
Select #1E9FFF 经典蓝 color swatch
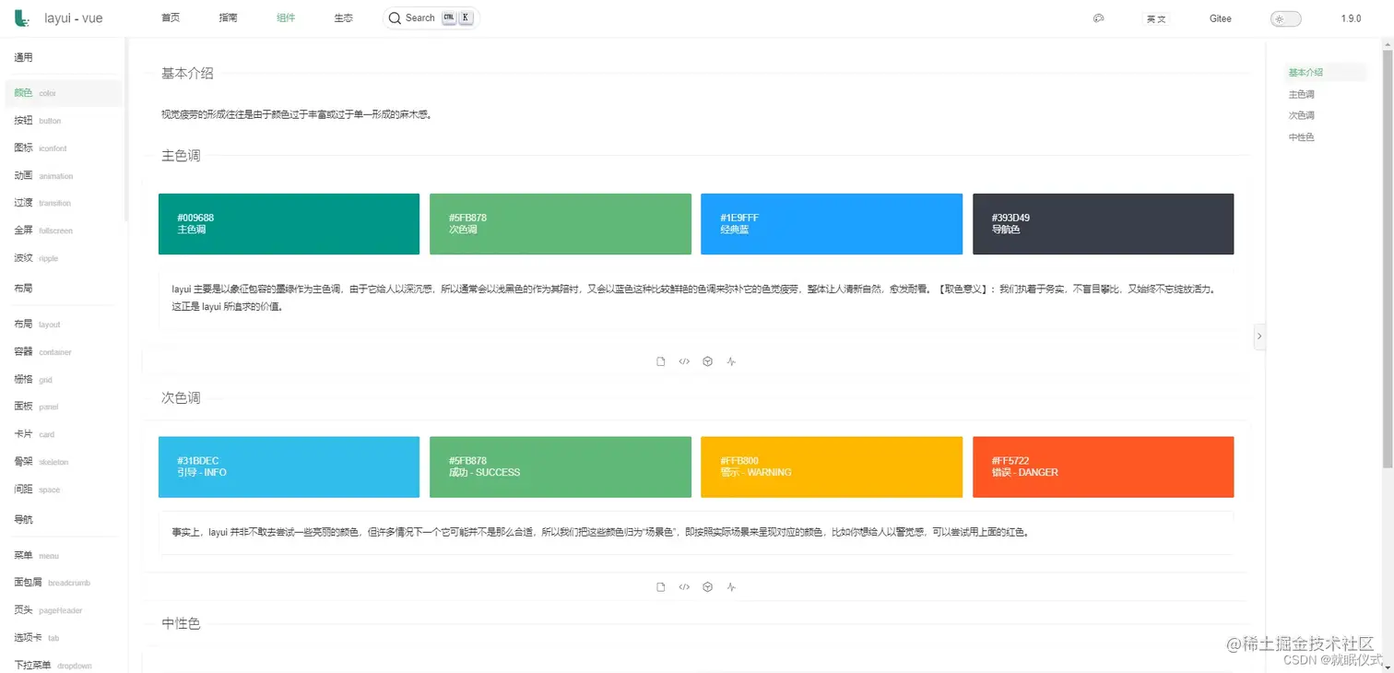click(832, 224)
